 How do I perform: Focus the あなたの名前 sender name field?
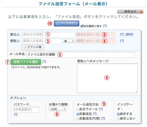pyautogui.click(x=48, y=35)
